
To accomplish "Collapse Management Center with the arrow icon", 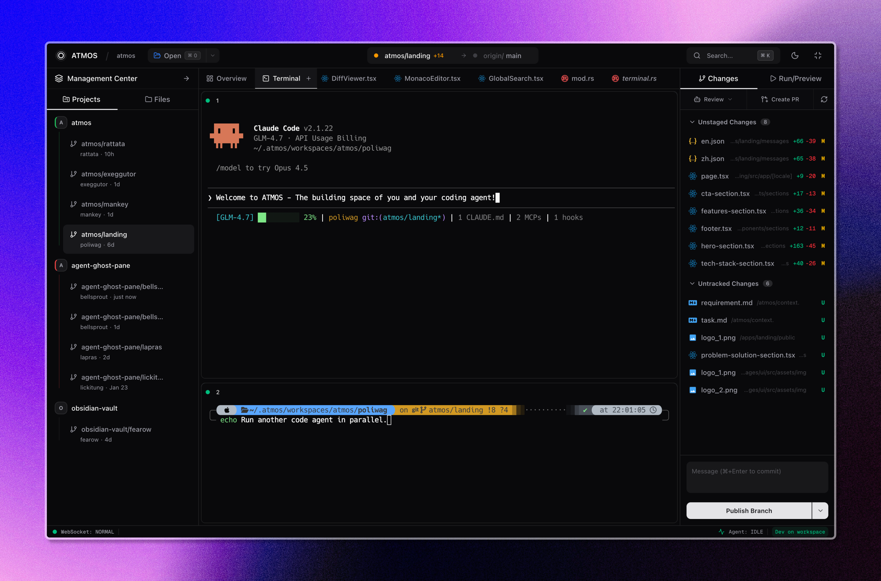I will click(186, 79).
